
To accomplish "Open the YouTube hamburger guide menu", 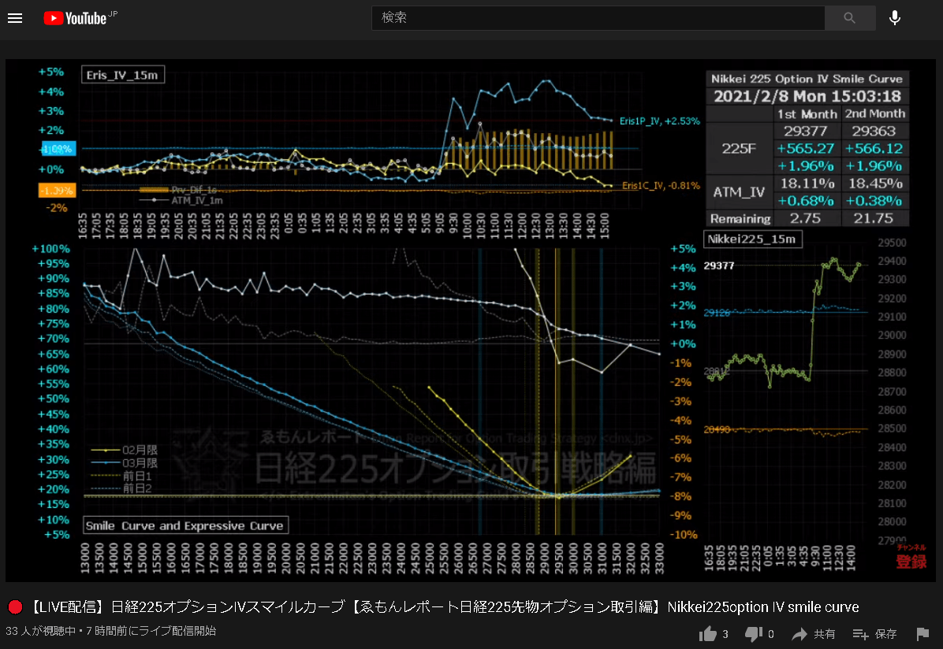I will tap(15, 18).
